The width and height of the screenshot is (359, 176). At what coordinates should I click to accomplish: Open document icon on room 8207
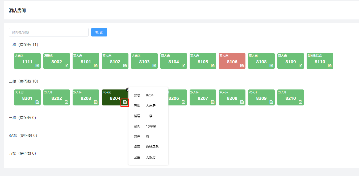[x=213, y=102]
